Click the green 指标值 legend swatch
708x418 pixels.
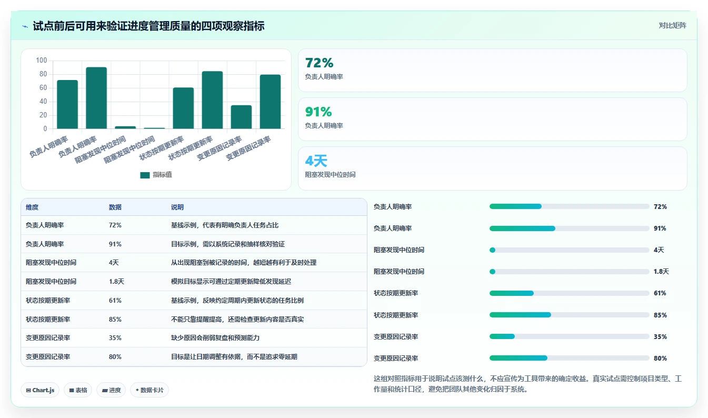click(145, 175)
